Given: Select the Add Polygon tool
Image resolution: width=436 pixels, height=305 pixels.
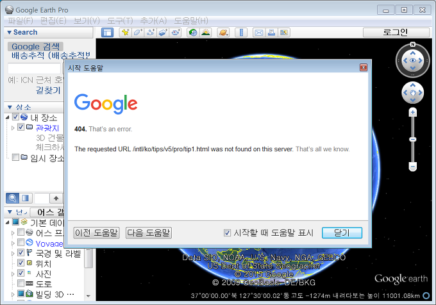Looking at the screenshot, I should (138, 33).
